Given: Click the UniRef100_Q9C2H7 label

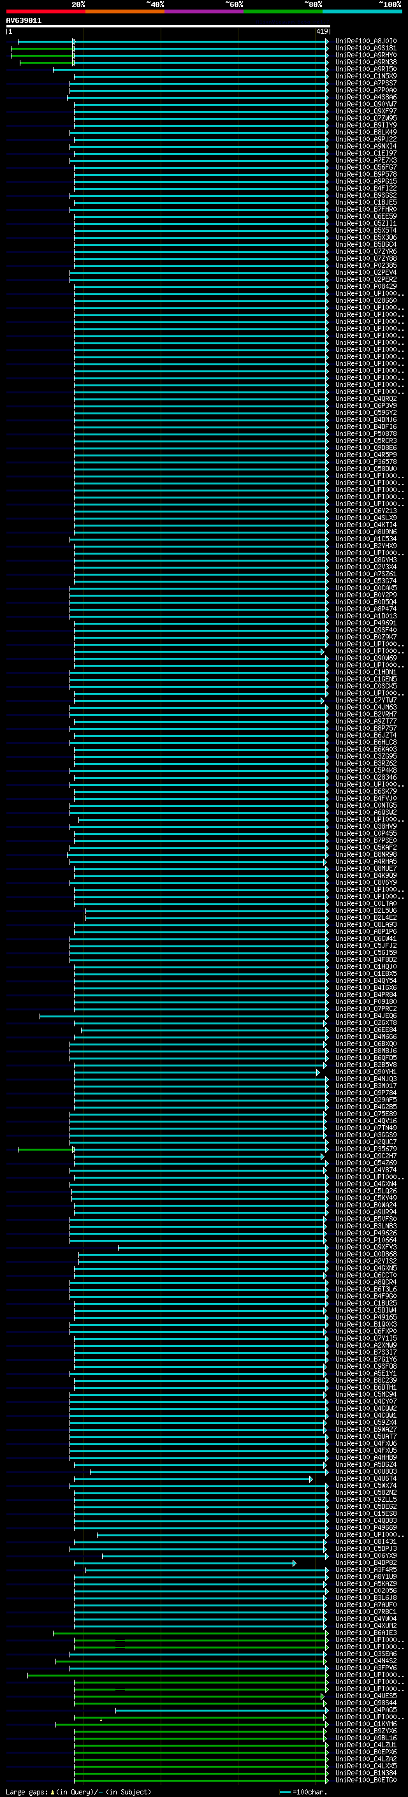Looking at the screenshot, I should (366, 1156).
